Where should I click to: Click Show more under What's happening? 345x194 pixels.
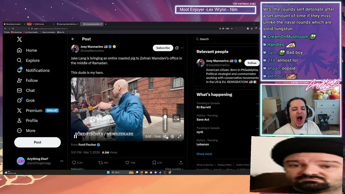[x=204, y=154]
